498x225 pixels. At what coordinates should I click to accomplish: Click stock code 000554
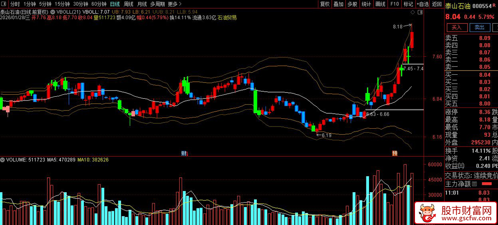click(482, 6)
